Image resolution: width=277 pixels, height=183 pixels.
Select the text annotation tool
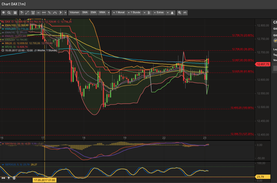click(22, 12)
